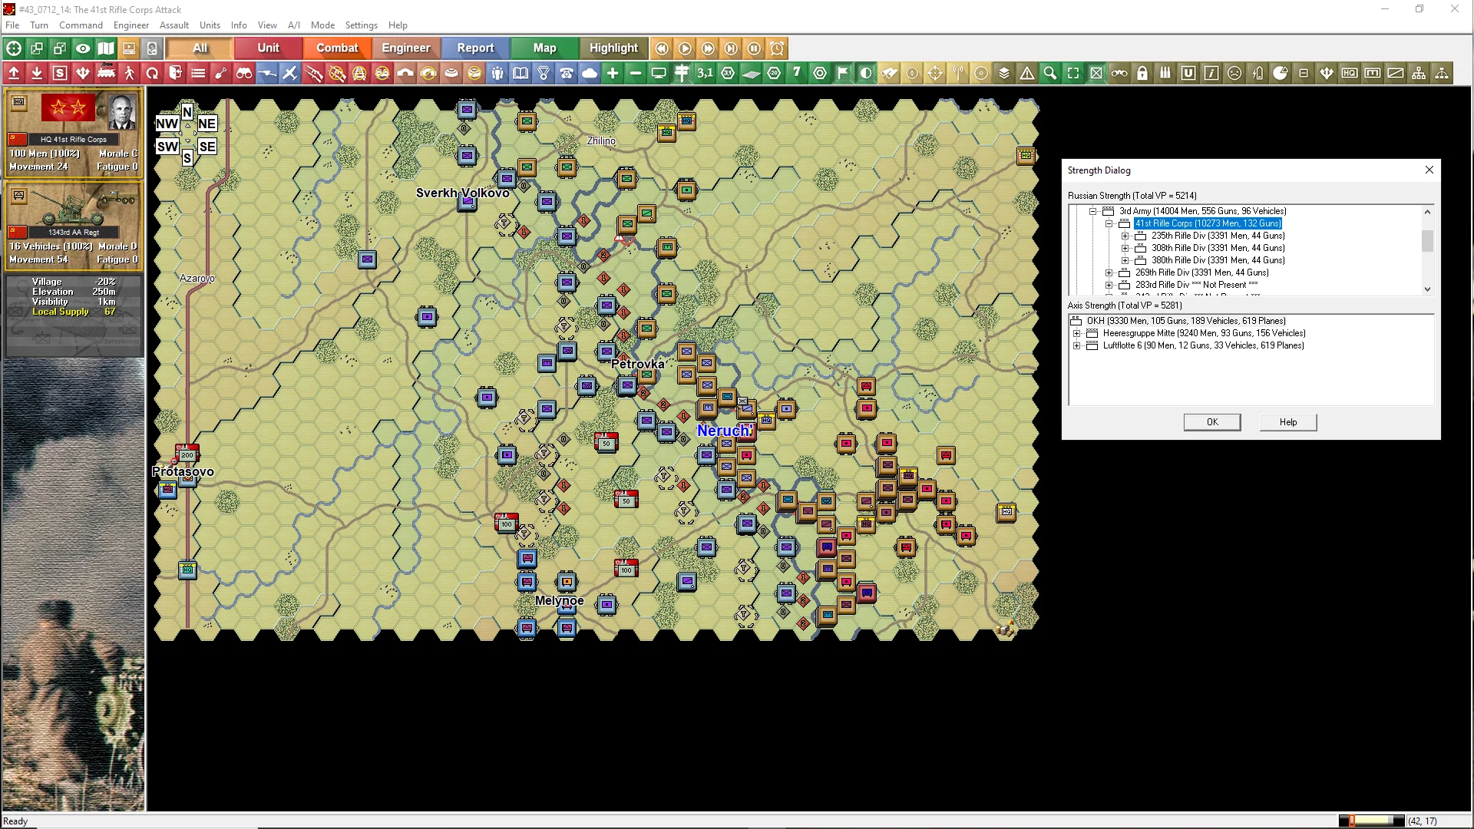Collapse the 41st Rifle Corps tree node
The height and width of the screenshot is (829, 1474).
[1109, 223]
